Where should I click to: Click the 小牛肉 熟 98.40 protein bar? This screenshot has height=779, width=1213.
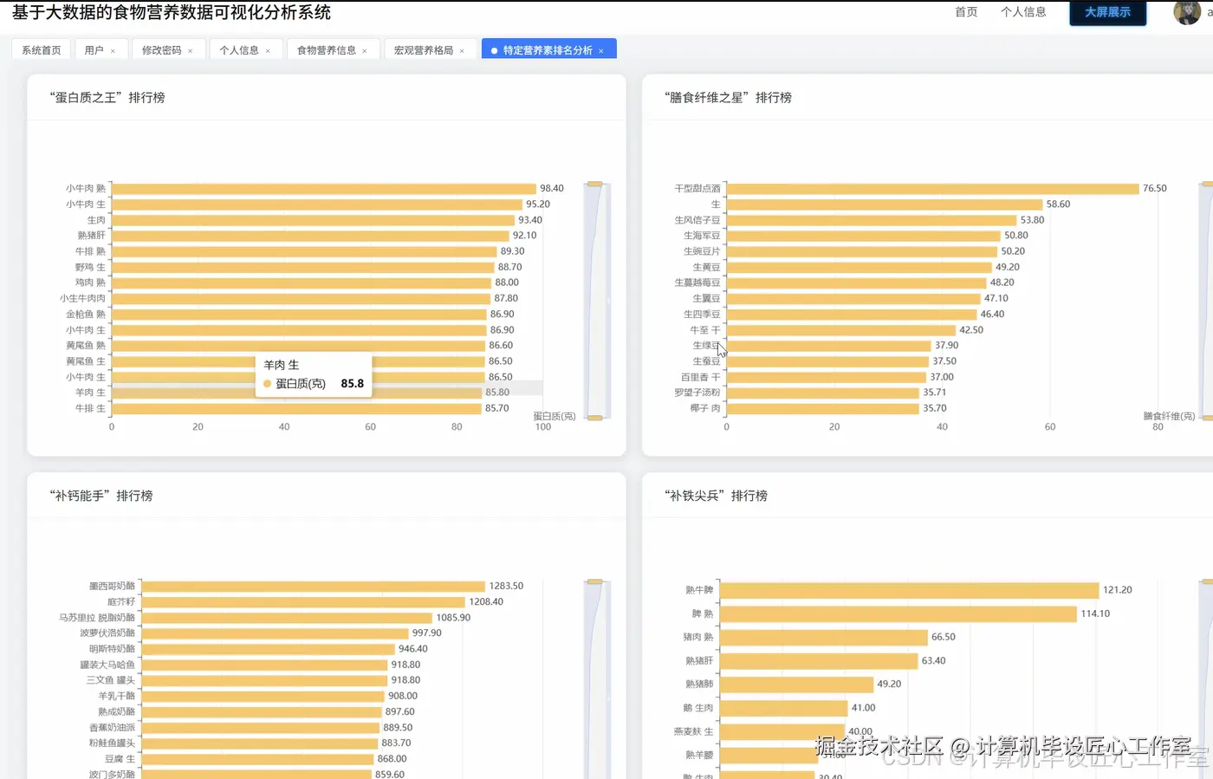click(x=324, y=188)
